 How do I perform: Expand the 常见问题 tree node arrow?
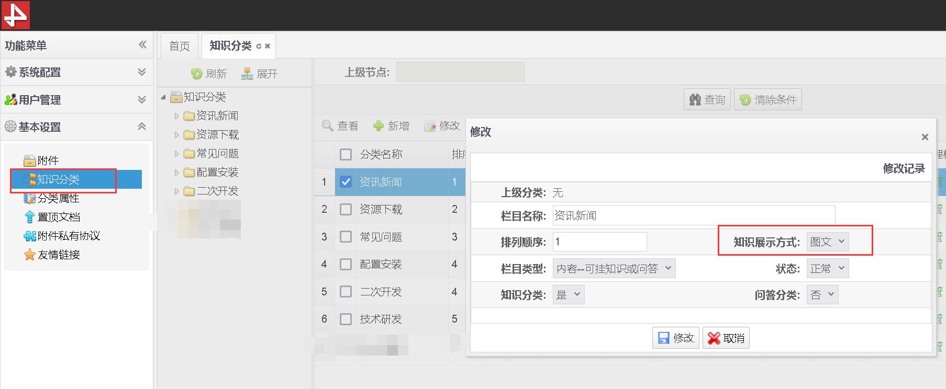tap(176, 154)
